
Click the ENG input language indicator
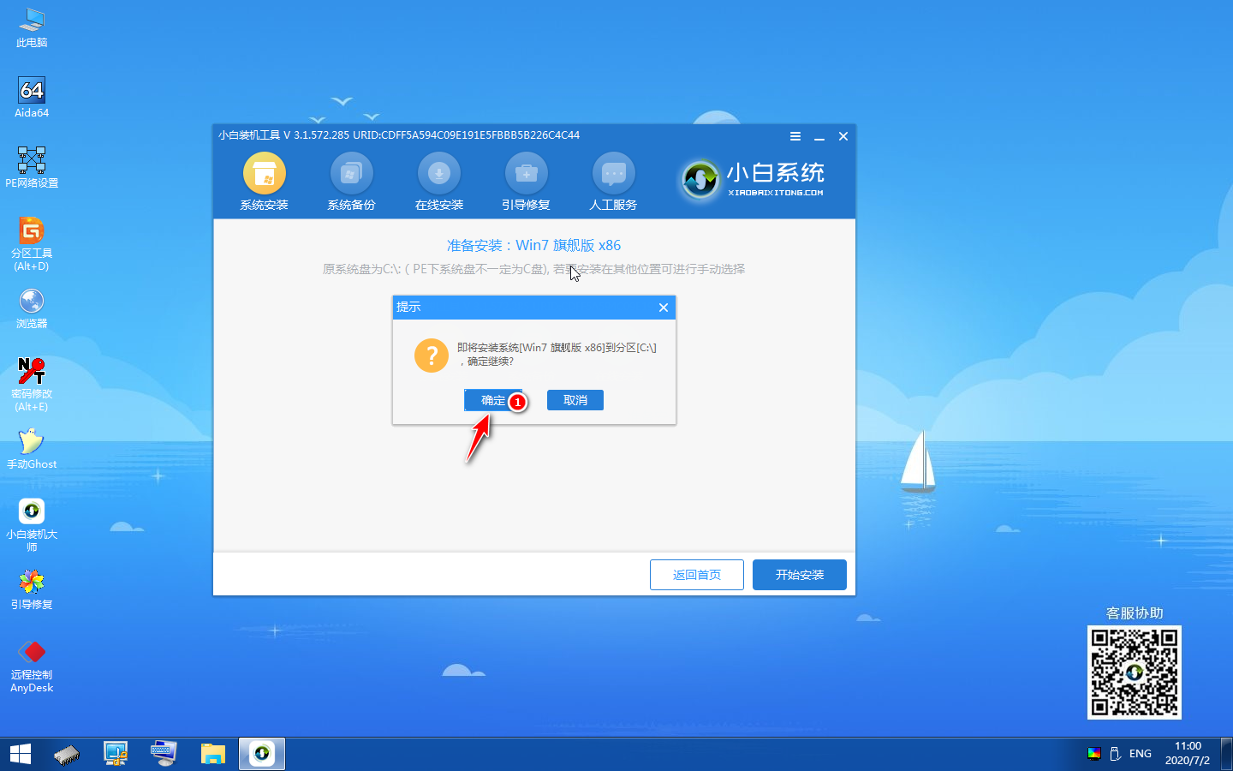1141,754
